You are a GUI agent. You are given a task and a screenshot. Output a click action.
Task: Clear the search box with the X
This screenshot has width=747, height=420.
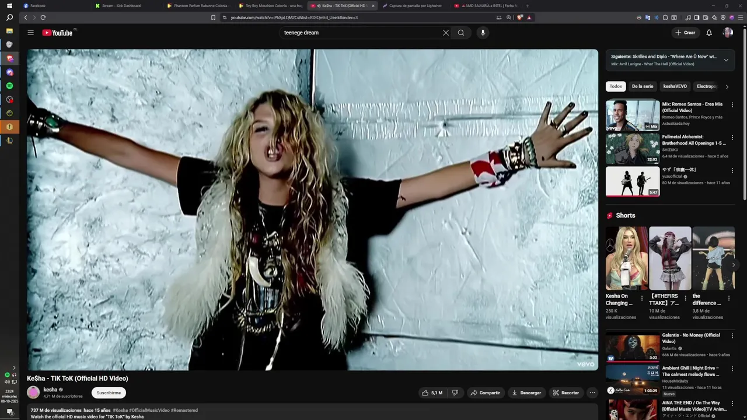point(446,33)
